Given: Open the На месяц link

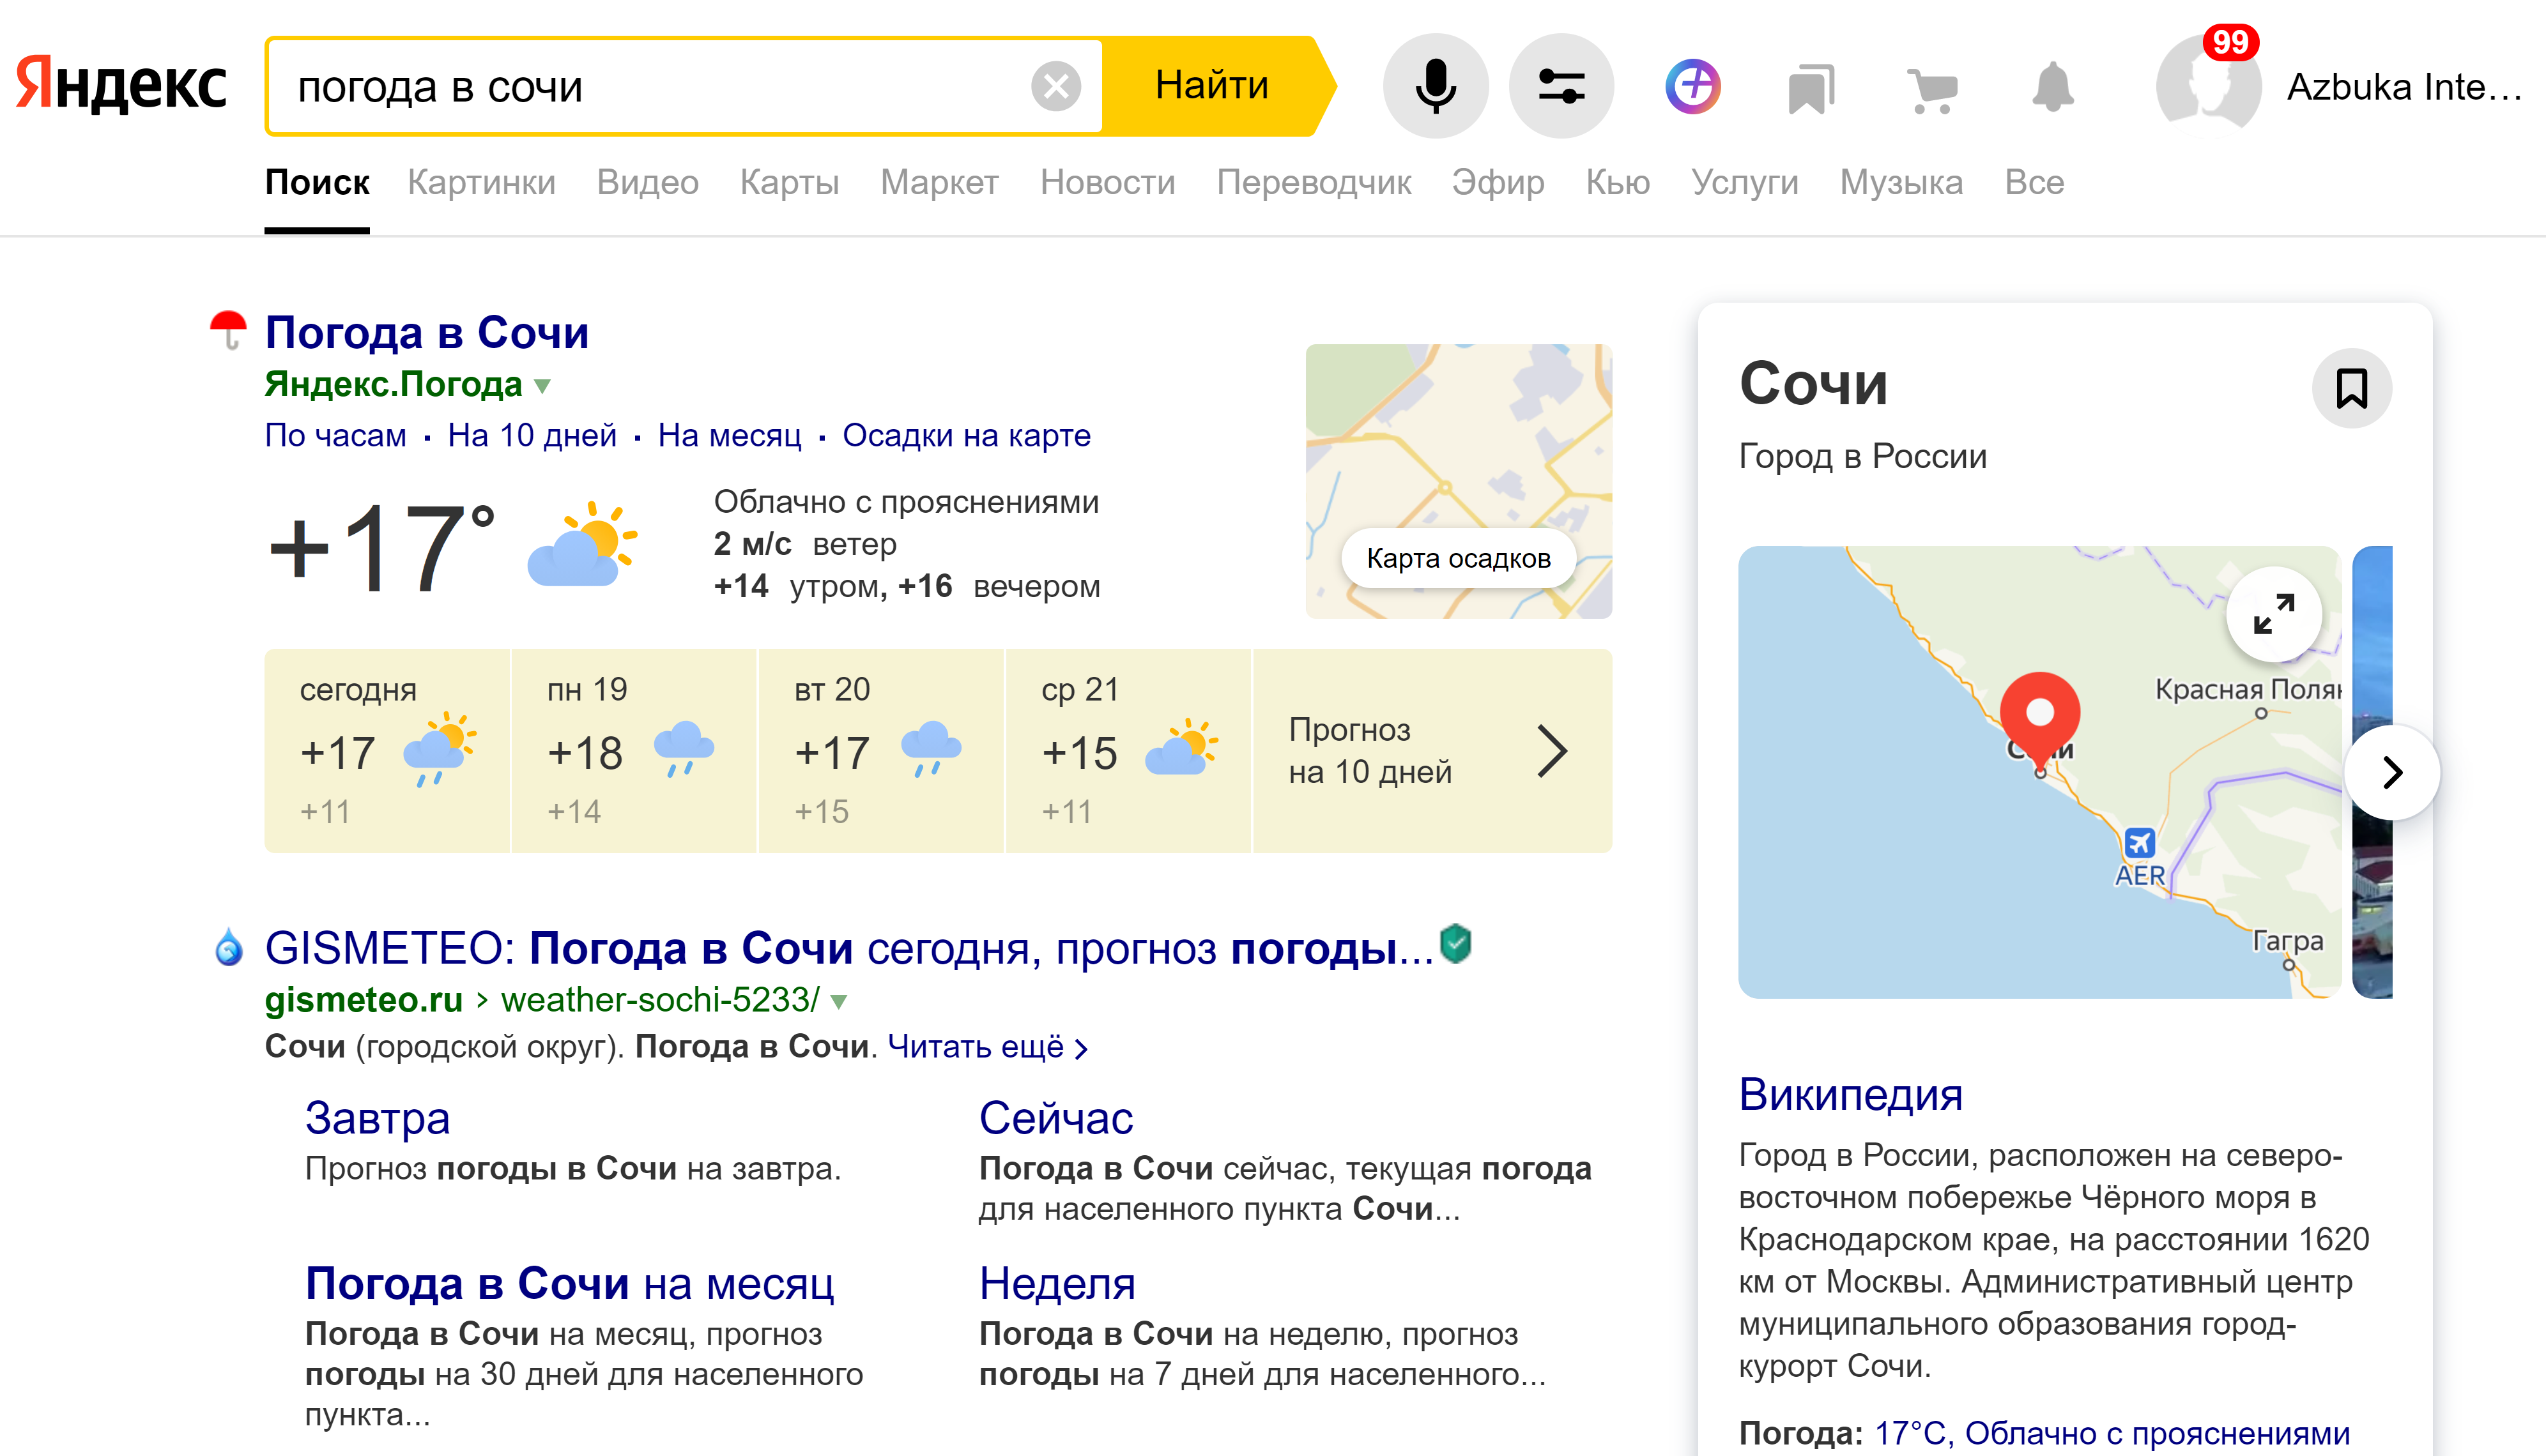Looking at the screenshot, I should (729, 435).
